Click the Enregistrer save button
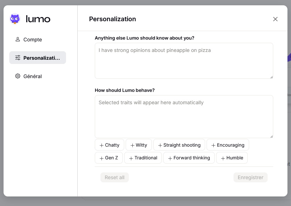This screenshot has height=206, width=291. 250,177
